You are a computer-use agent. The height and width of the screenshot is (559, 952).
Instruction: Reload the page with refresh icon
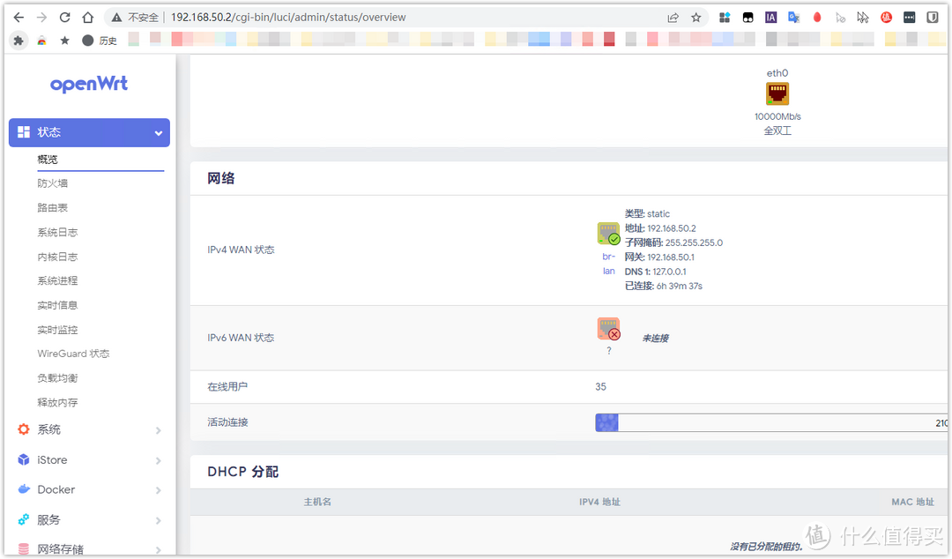coord(64,18)
